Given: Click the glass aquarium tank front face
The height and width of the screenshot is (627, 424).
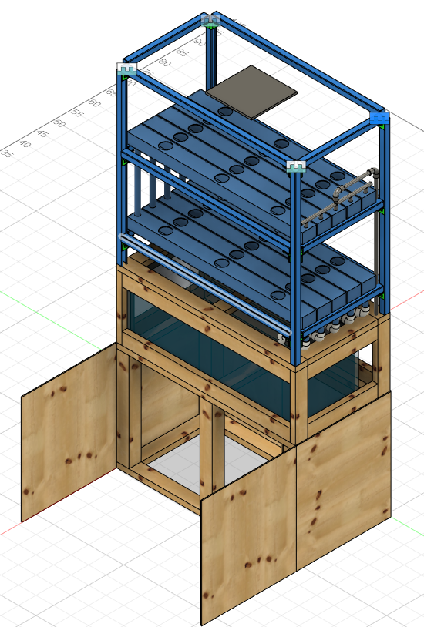Looking at the screenshot, I should tap(208, 360).
